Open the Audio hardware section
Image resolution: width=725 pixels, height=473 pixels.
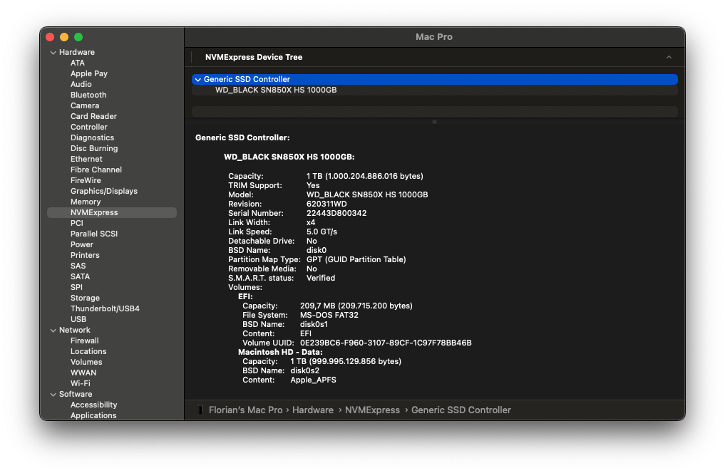point(81,84)
